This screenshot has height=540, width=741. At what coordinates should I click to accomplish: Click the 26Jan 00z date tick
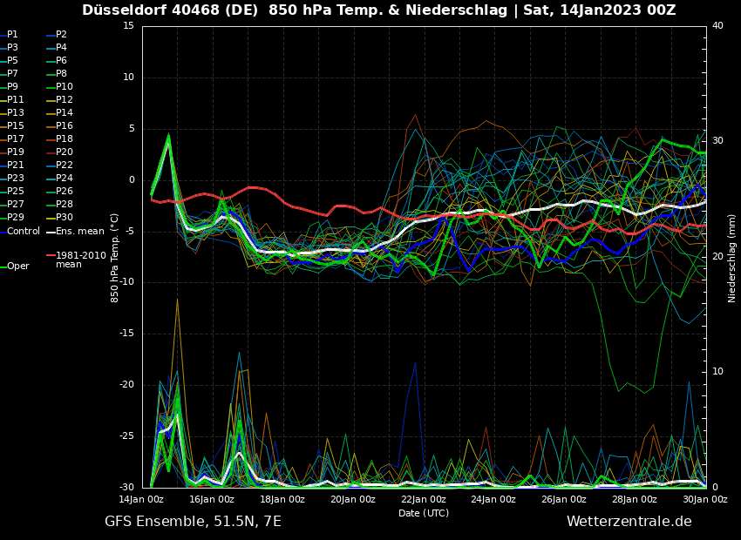(564, 500)
